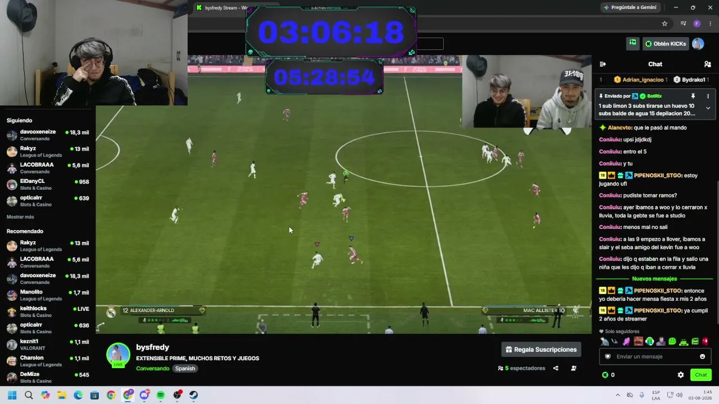
Task: Open davooxeneize in Siguiendo list
Action: pos(48,135)
